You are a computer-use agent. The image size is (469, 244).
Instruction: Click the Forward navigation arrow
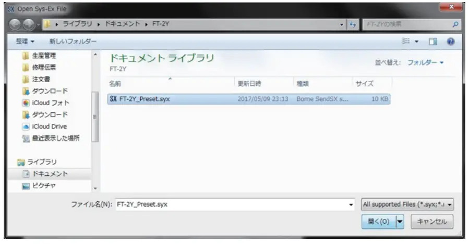pyautogui.click(x=29, y=24)
